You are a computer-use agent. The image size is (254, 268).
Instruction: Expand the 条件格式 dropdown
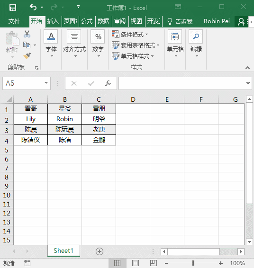(130, 35)
